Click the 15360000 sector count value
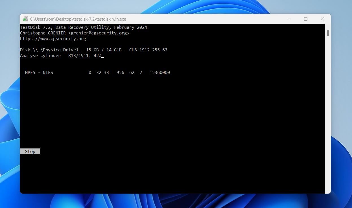The image size is (352, 208). click(x=159, y=72)
